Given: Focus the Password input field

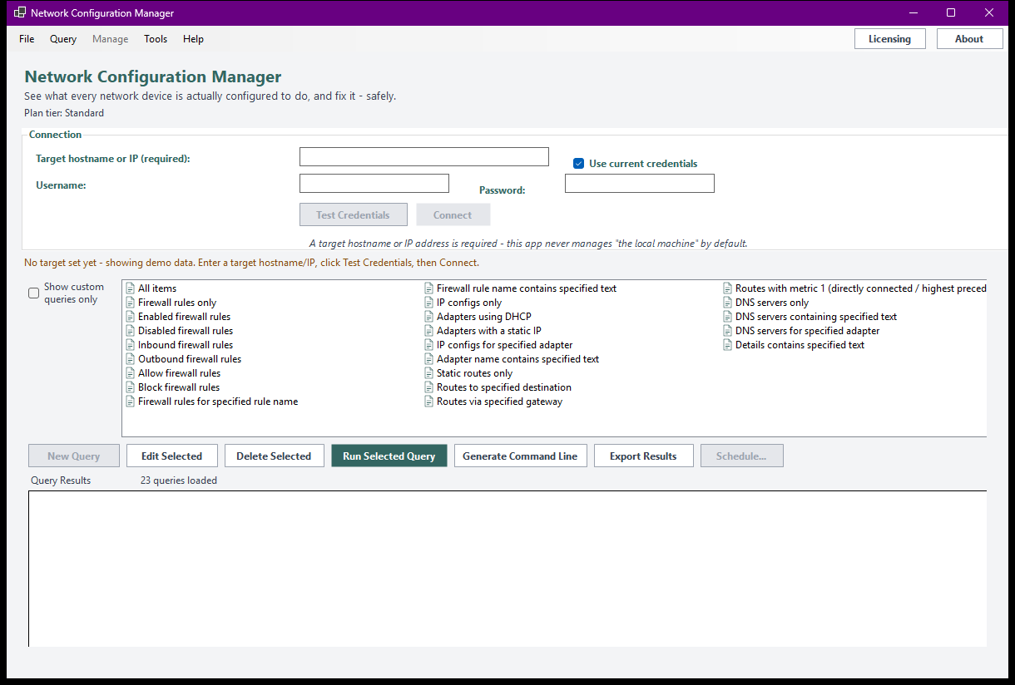Looking at the screenshot, I should (640, 183).
